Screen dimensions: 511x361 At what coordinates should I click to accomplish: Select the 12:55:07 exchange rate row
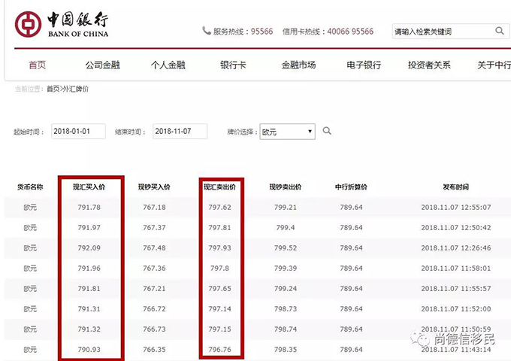[x=255, y=208]
